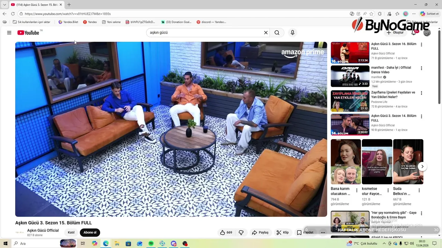442x248 pixels.
Task: Open Aşkın Gücü Official channel name
Action: pyautogui.click(x=43, y=230)
